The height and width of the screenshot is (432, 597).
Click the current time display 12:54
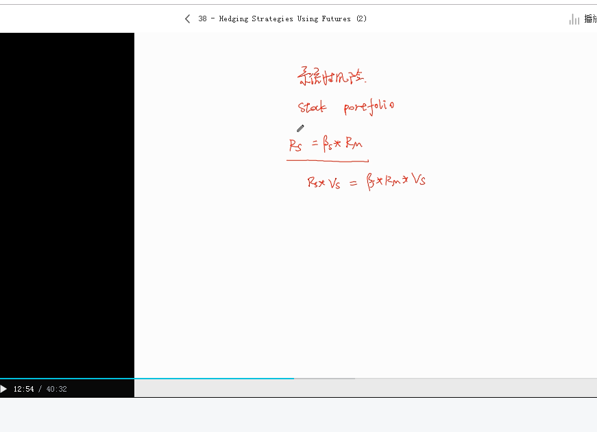pyautogui.click(x=23, y=389)
